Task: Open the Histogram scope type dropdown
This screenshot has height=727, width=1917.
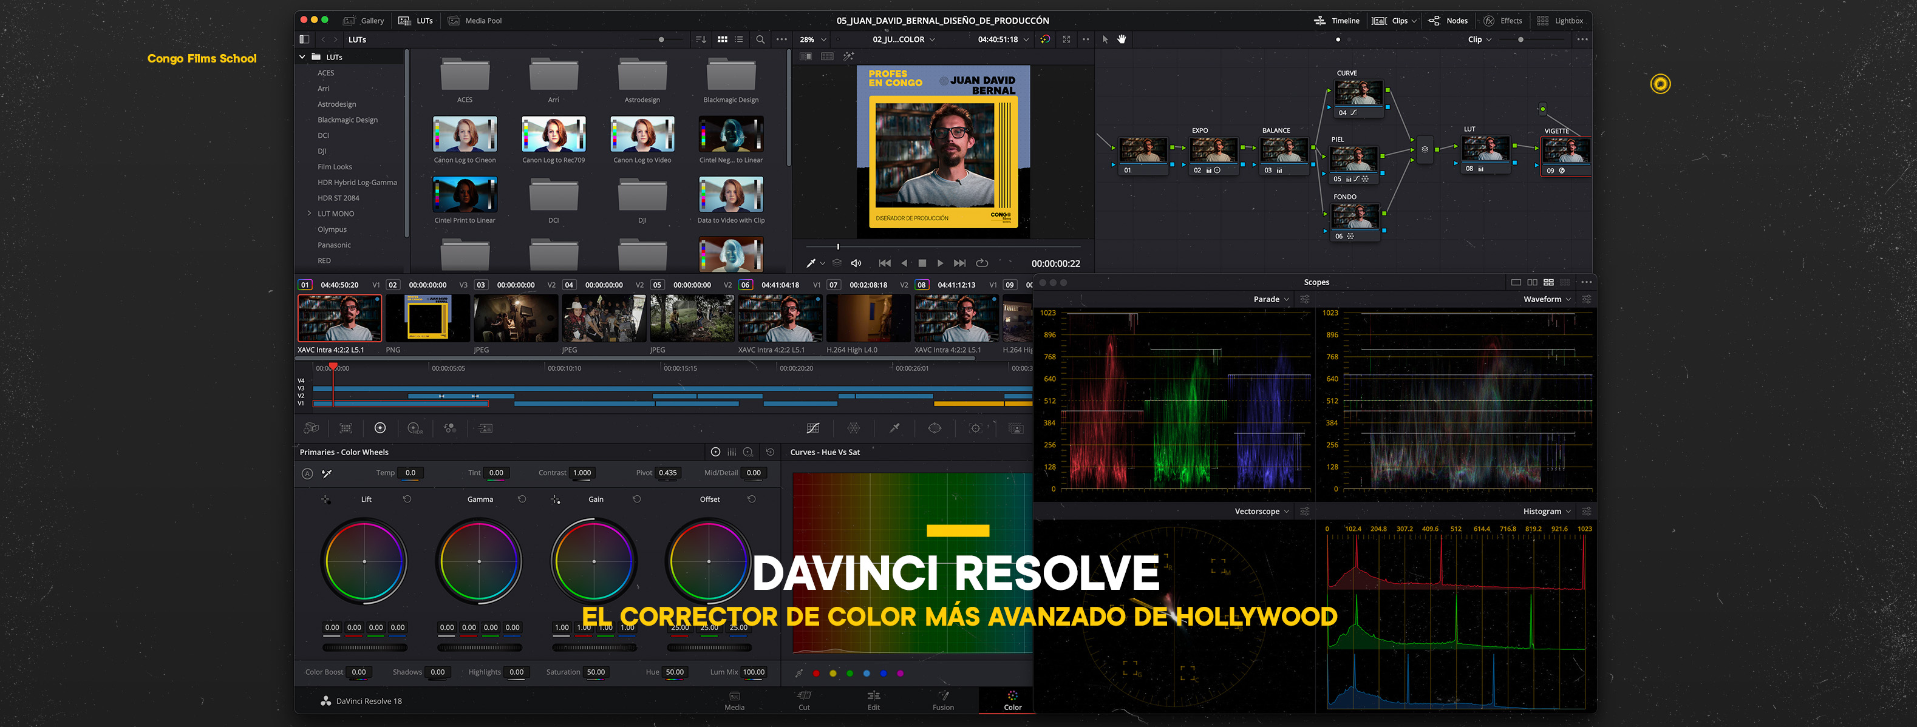Action: pos(1547,512)
